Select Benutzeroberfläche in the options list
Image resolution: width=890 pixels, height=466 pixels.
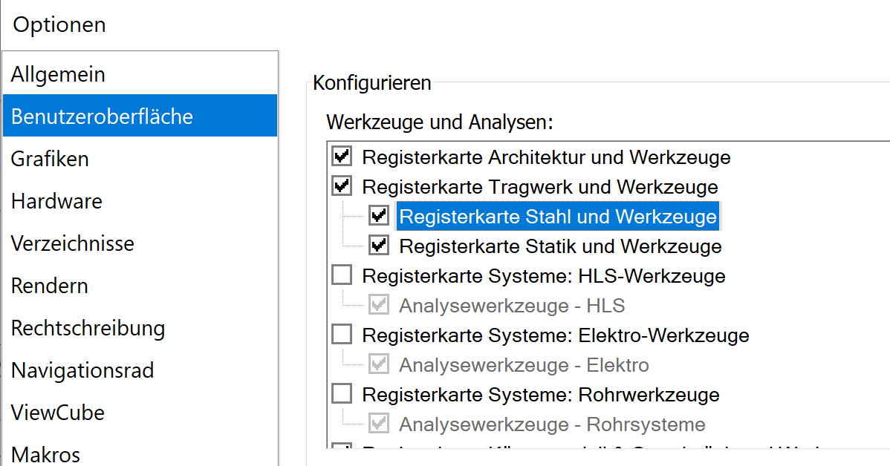pyautogui.click(x=102, y=116)
